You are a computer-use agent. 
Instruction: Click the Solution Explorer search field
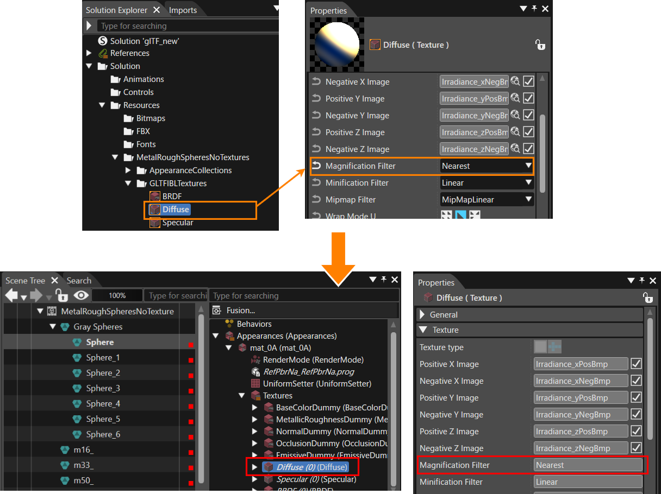coord(188,26)
